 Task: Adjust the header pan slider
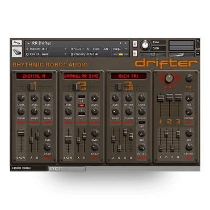pos(153,54)
